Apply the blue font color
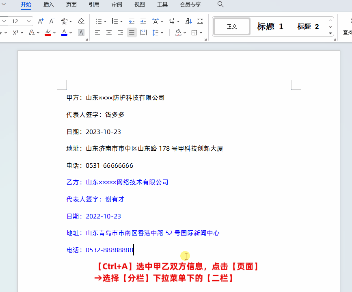352x292 pixels. pyautogui.click(x=64, y=32)
